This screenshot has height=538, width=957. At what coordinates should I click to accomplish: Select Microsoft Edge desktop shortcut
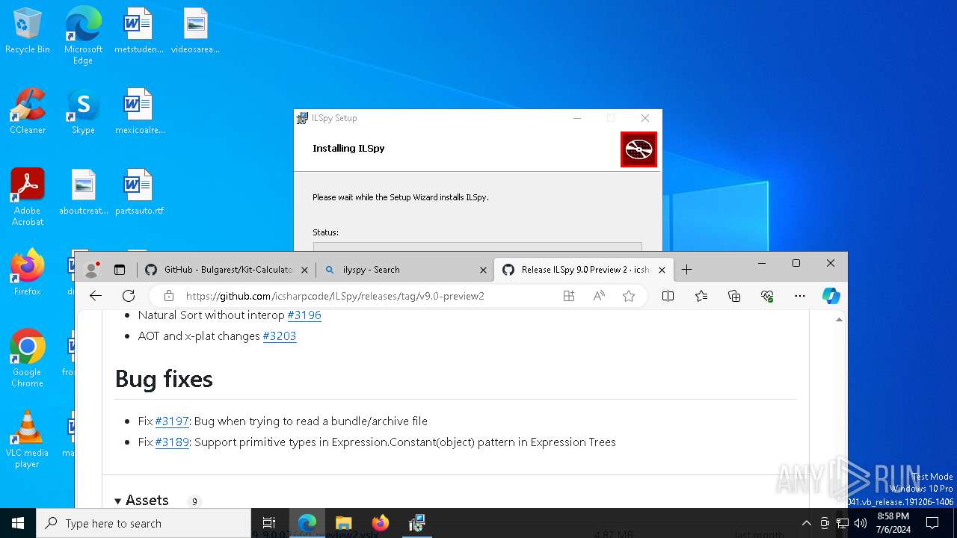(x=83, y=35)
